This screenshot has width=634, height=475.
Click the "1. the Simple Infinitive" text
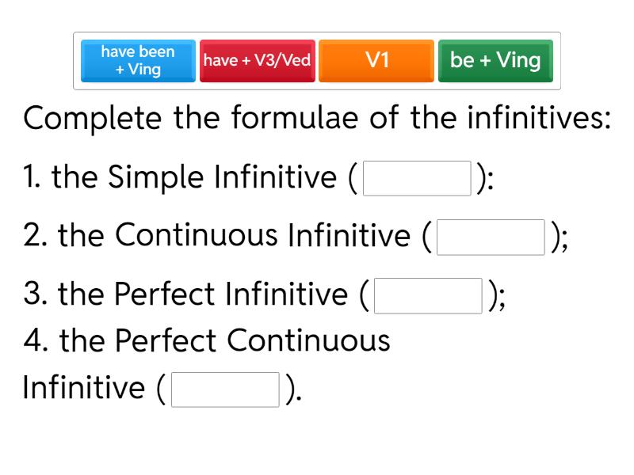click(181, 178)
